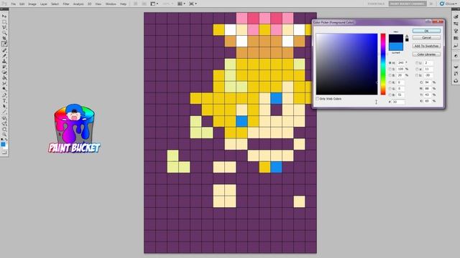Select the Quick Selection tool
The height and width of the screenshot is (258, 460).
pos(4,33)
